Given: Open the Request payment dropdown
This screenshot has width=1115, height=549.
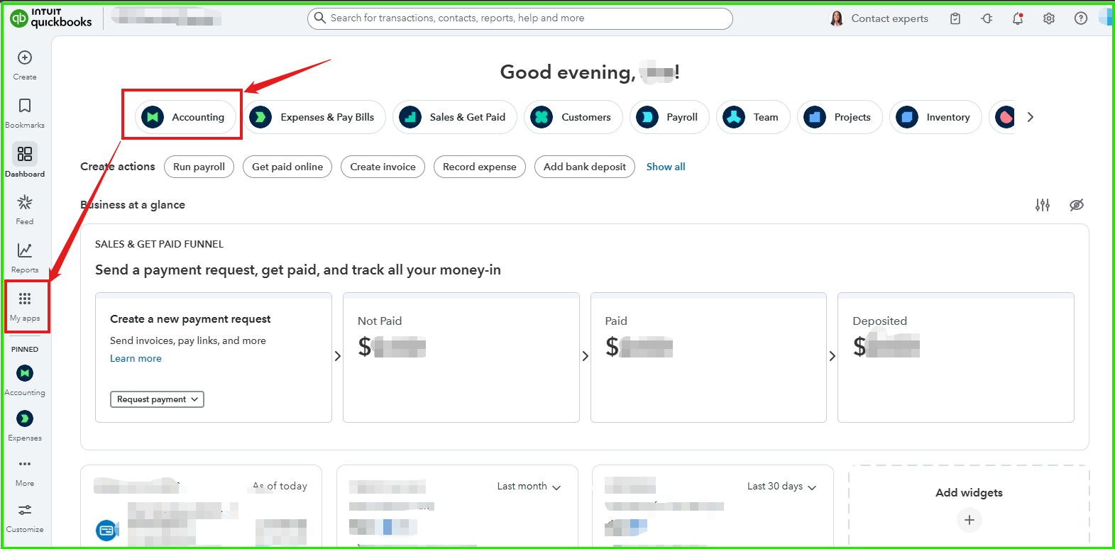Looking at the screenshot, I should (x=157, y=399).
